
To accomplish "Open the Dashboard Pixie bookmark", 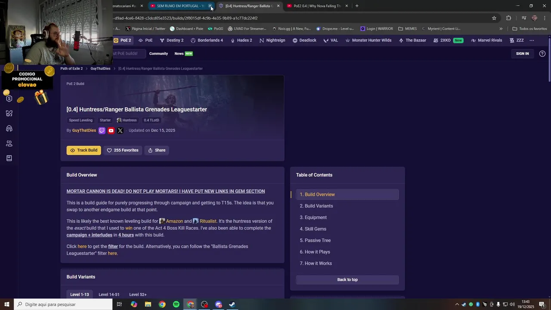I will (x=186, y=29).
